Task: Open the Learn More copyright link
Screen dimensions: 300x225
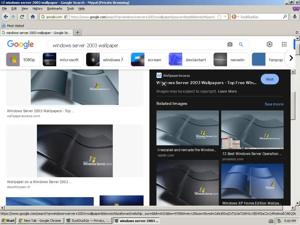Action: click(x=227, y=91)
